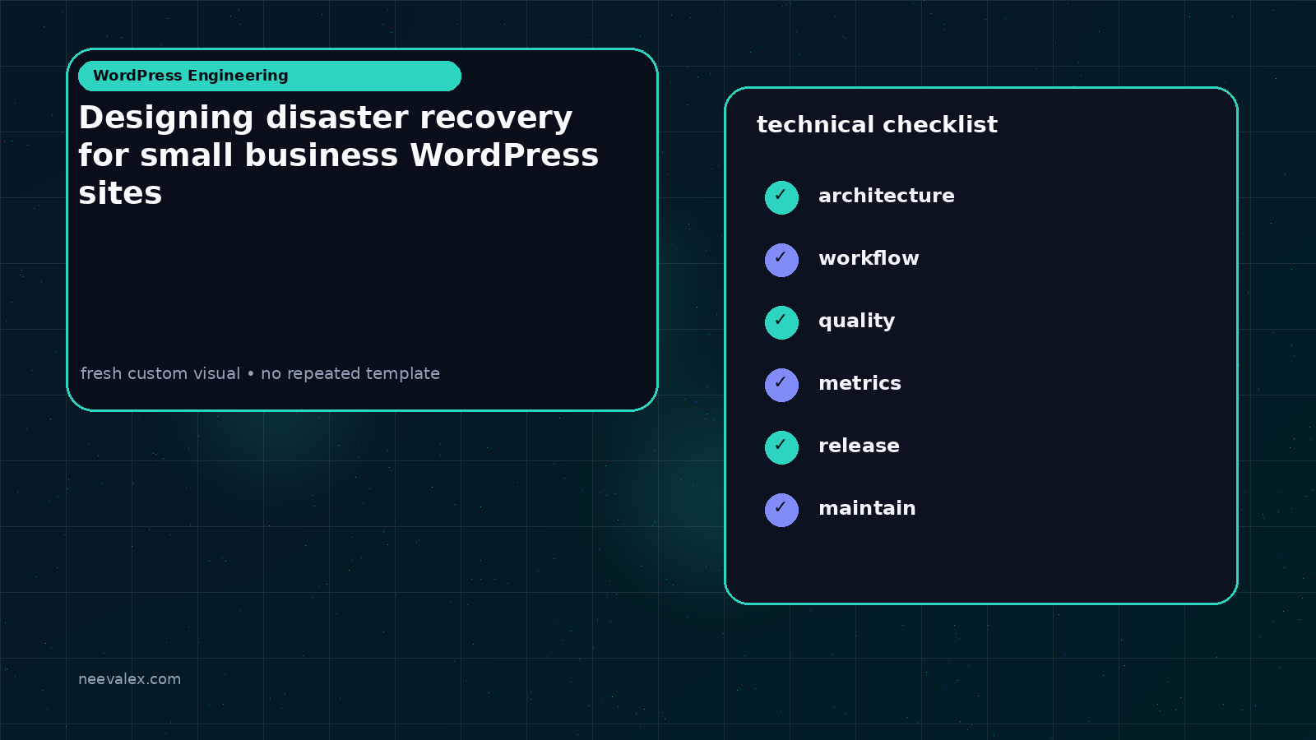Click the "maintain" checklist label
This screenshot has height=740, width=1316.
(867, 508)
